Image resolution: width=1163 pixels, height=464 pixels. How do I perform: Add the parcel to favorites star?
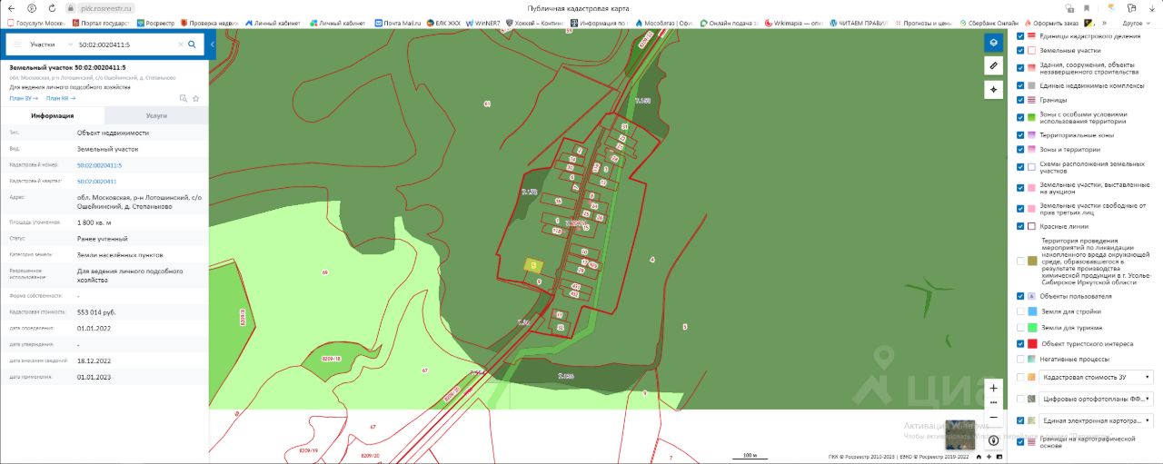coord(195,98)
